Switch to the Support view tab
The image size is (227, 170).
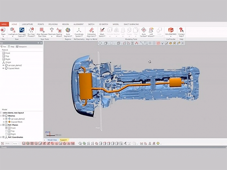coord(63,140)
